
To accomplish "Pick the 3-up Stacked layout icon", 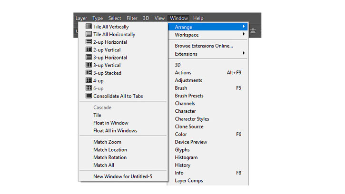I will pos(89,73).
